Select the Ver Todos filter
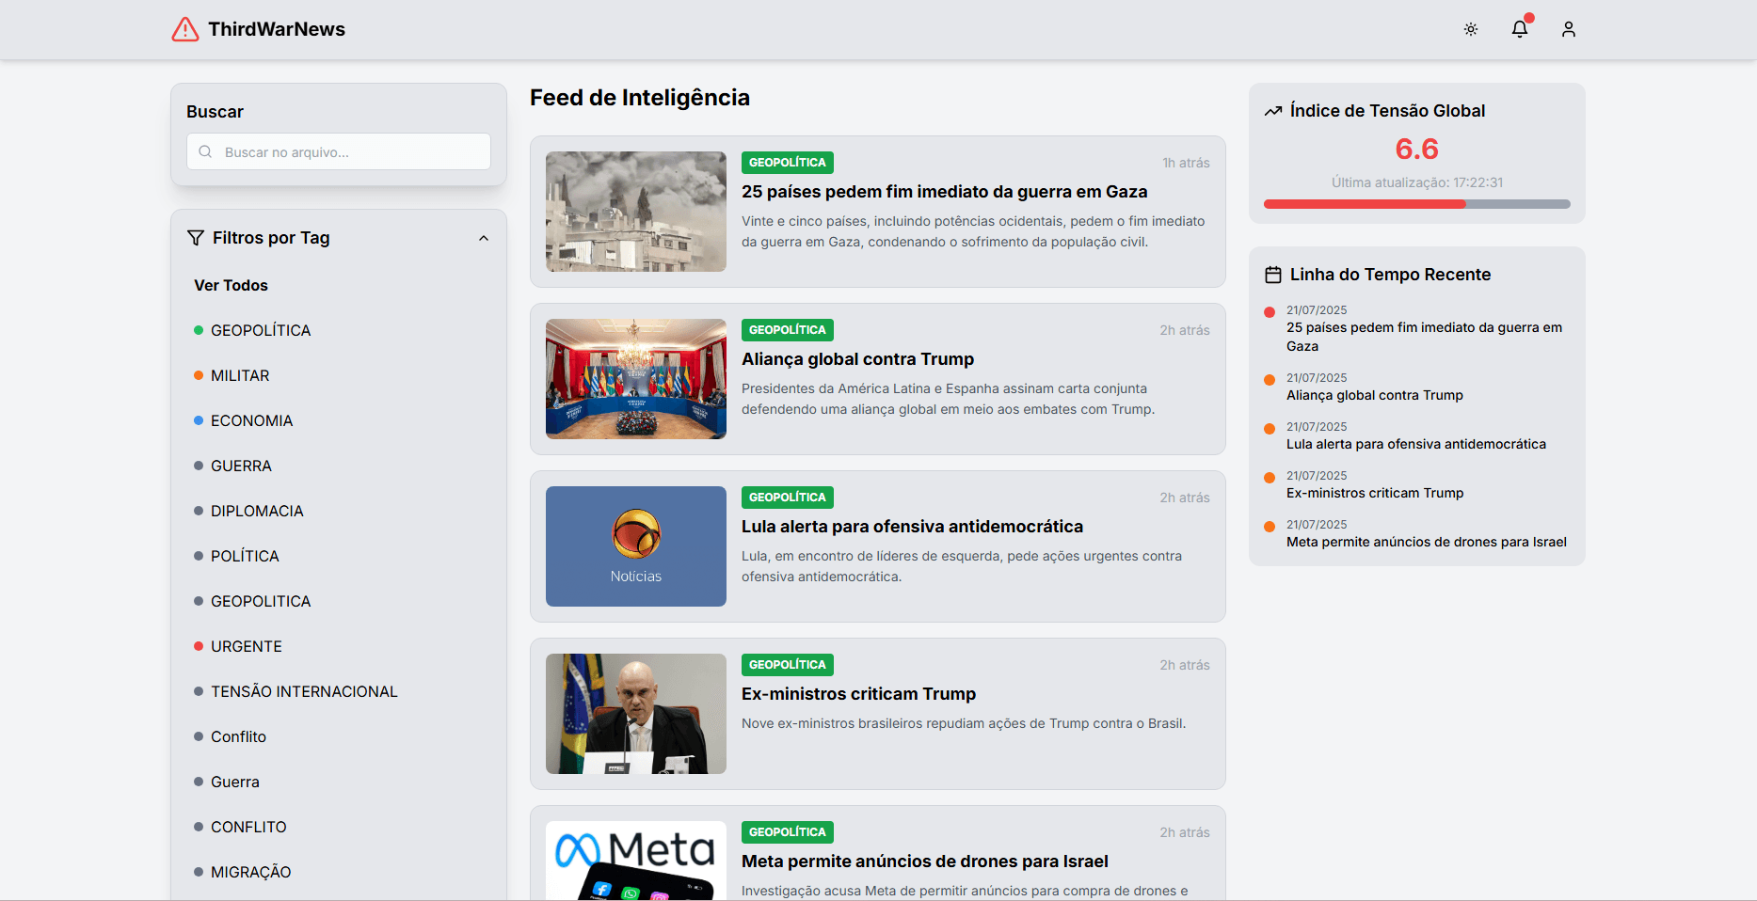The width and height of the screenshot is (1757, 901). pyautogui.click(x=231, y=285)
